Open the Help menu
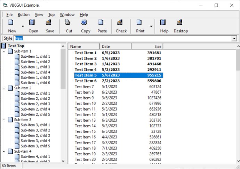Viewport: 240px width, 169px height. (84, 15)
